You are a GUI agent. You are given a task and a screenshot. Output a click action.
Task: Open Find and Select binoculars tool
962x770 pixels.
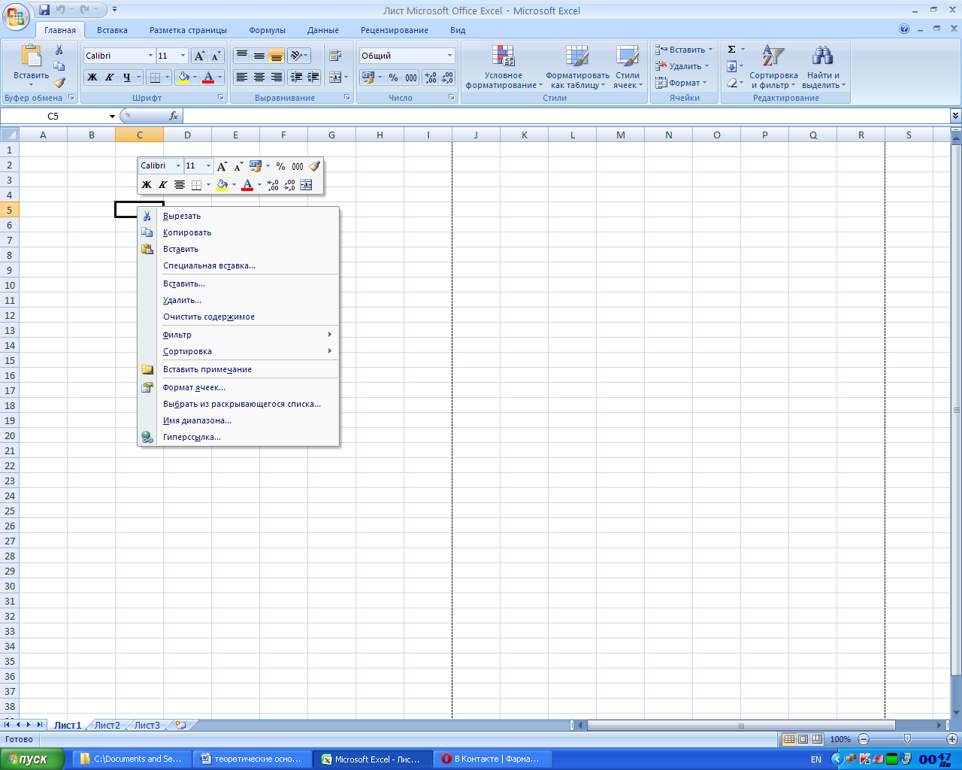click(x=823, y=67)
